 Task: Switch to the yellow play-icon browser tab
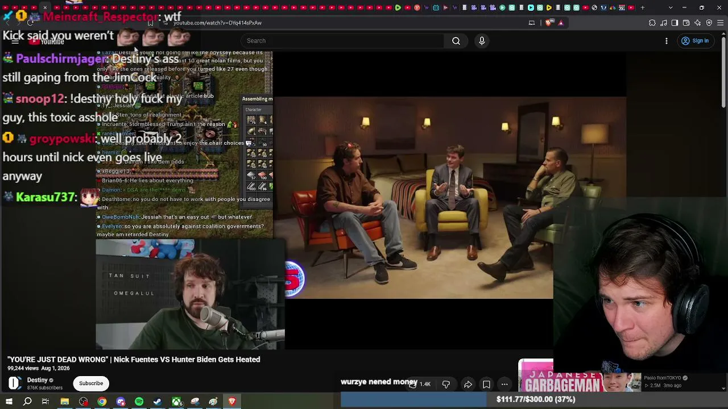click(549, 7)
